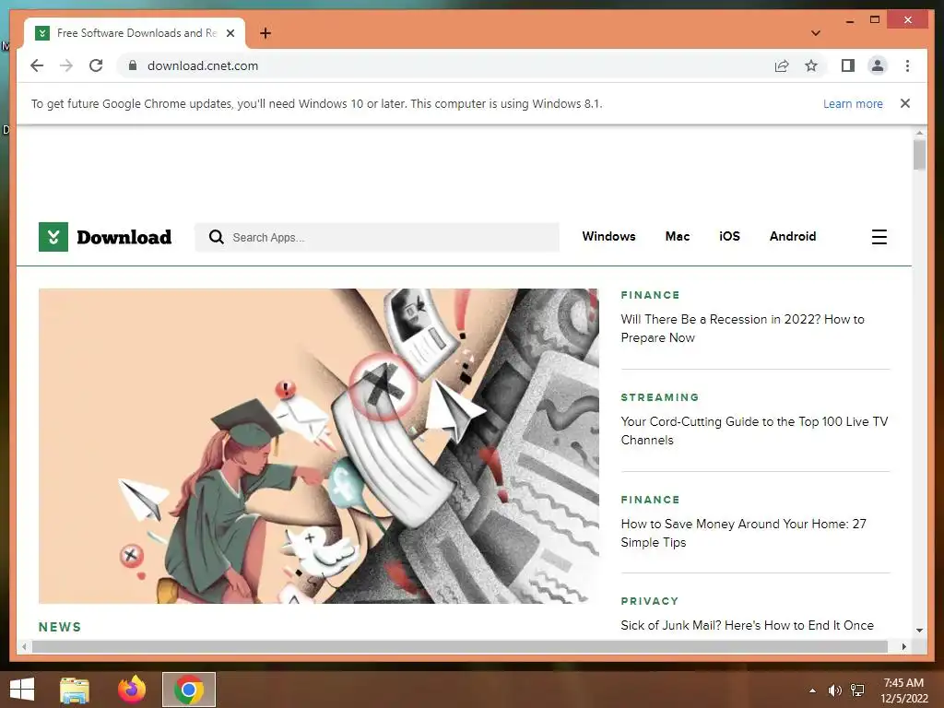Launch Firefox from the taskbar
Screen dimensions: 944x708
132,690
